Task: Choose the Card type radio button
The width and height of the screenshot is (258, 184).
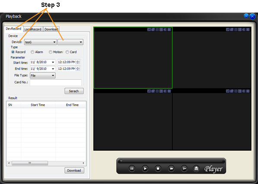Action: pyautogui.click(x=67, y=52)
